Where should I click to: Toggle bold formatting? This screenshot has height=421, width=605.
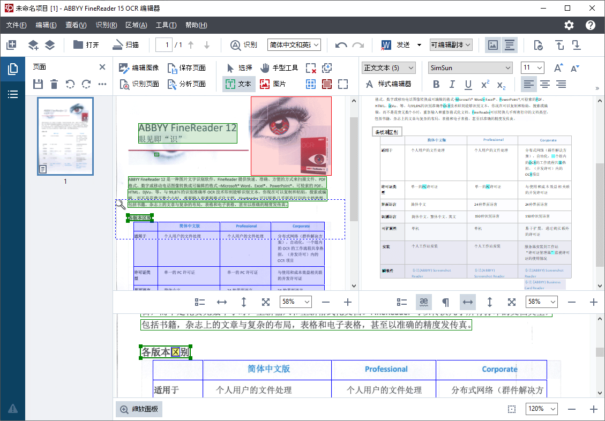(436, 84)
